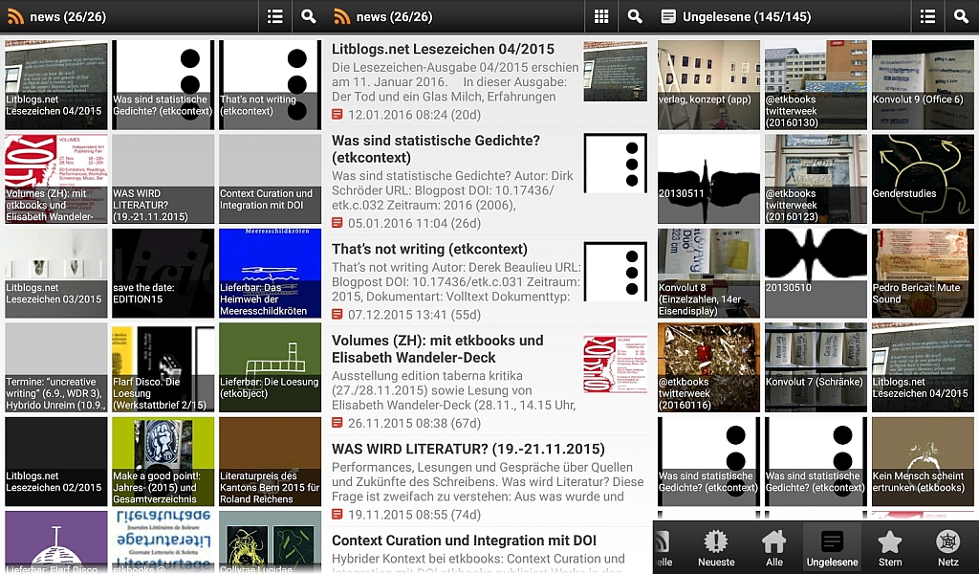This screenshot has width=979, height=574.
Task: Tap the RSS feed icon next to news (26/26)
Action: click(x=16, y=16)
